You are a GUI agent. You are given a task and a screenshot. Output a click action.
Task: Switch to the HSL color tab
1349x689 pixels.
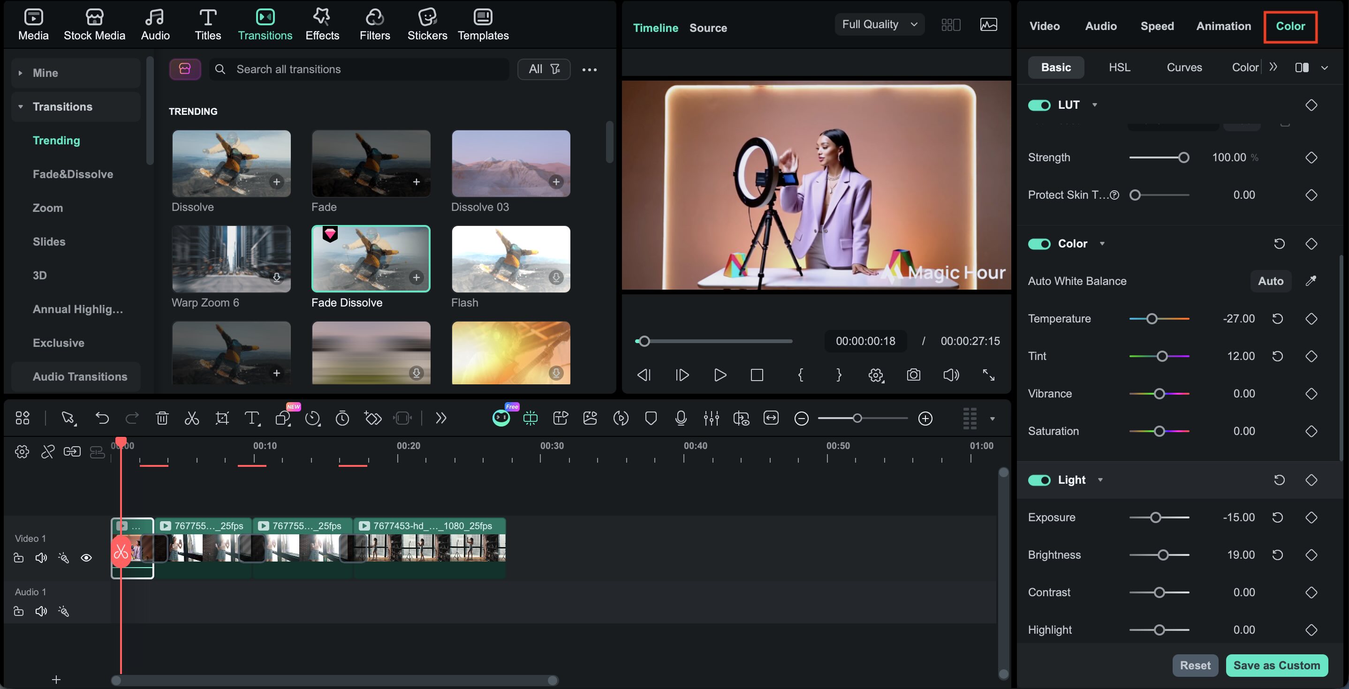pos(1119,67)
